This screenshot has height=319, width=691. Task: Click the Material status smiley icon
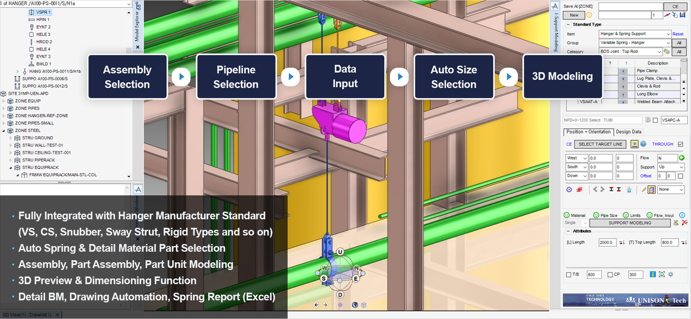tap(567, 215)
